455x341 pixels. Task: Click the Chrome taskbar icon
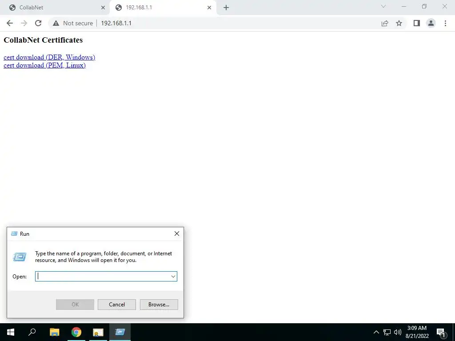[76, 332]
